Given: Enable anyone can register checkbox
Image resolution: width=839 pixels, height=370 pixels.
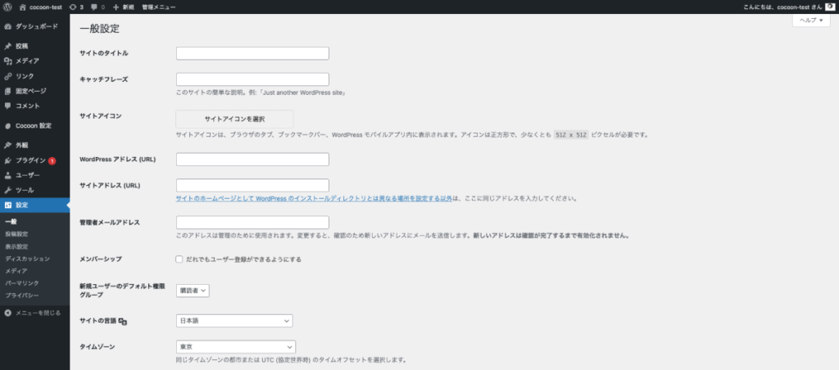Looking at the screenshot, I should pos(179,259).
